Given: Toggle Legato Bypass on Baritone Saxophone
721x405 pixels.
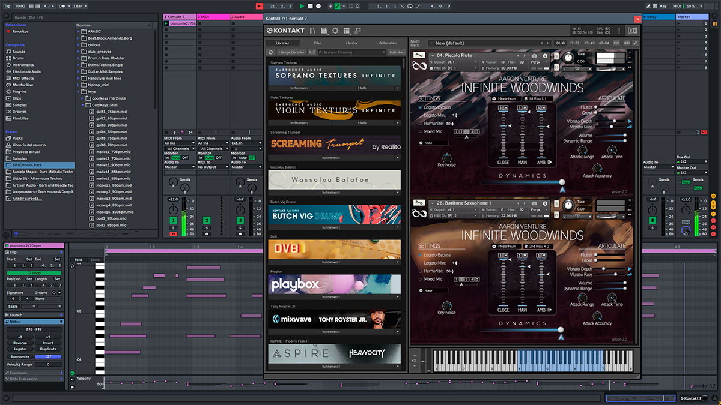Looking at the screenshot, I should click(421, 255).
